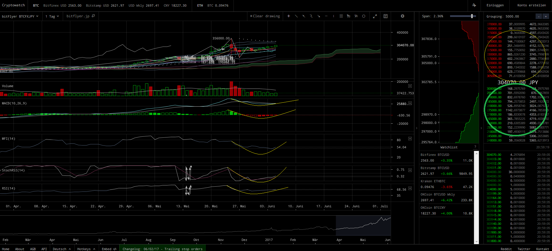Decrease order book grouping with minus
The image size is (552, 251).
538,16
